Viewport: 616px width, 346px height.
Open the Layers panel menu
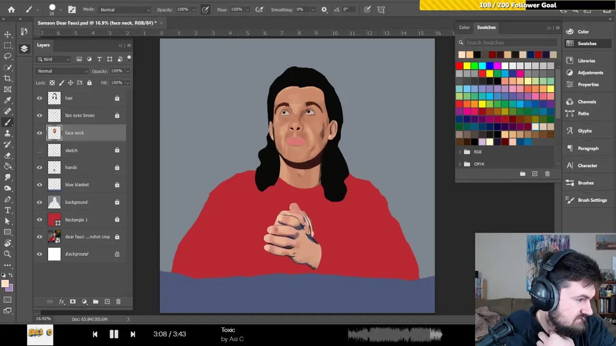tap(129, 46)
